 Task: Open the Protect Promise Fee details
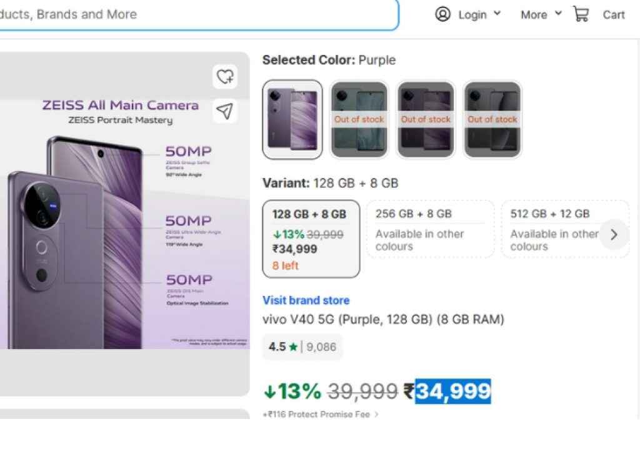[321, 415]
